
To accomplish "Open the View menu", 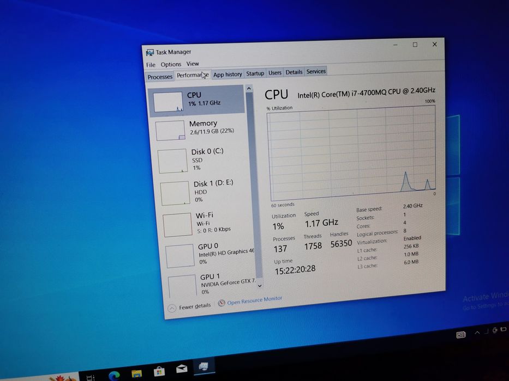I will point(193,64).
